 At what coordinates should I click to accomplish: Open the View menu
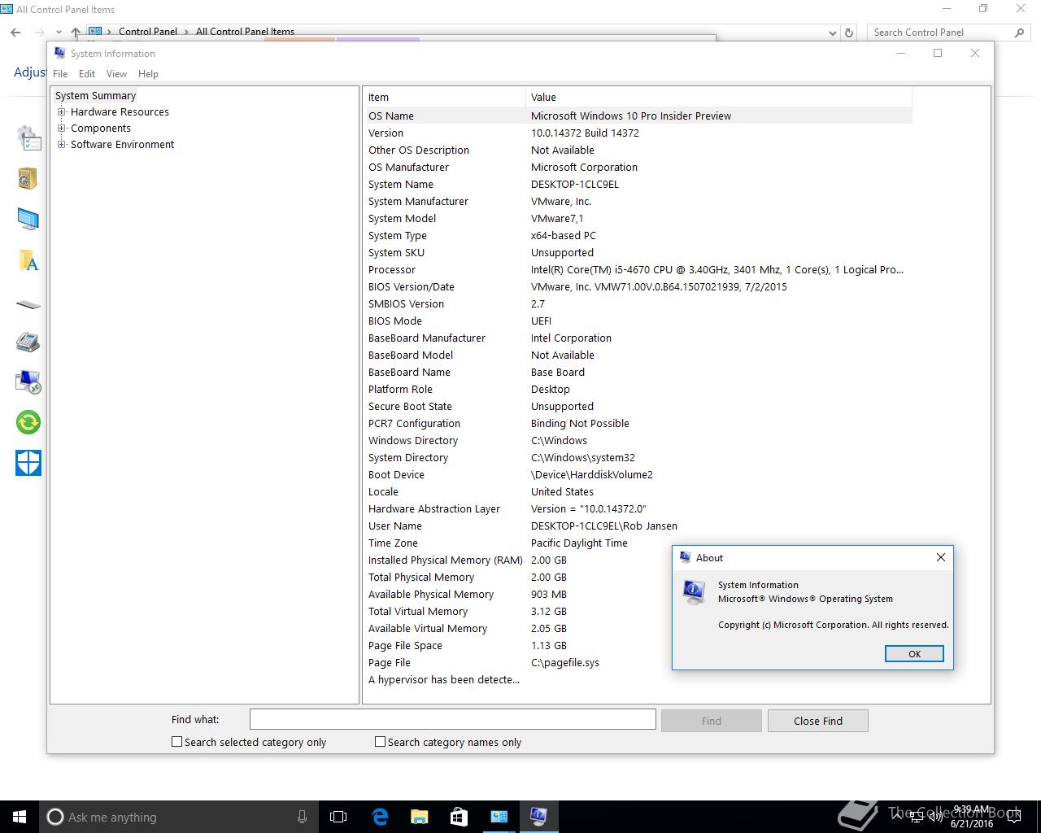[116, 74]
